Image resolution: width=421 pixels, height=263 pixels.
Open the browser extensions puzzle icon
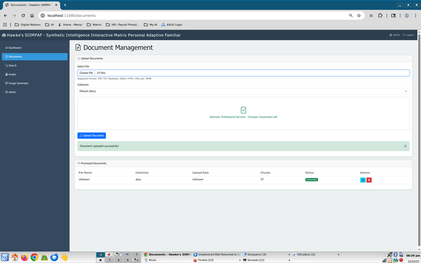[x=380, y=15]
